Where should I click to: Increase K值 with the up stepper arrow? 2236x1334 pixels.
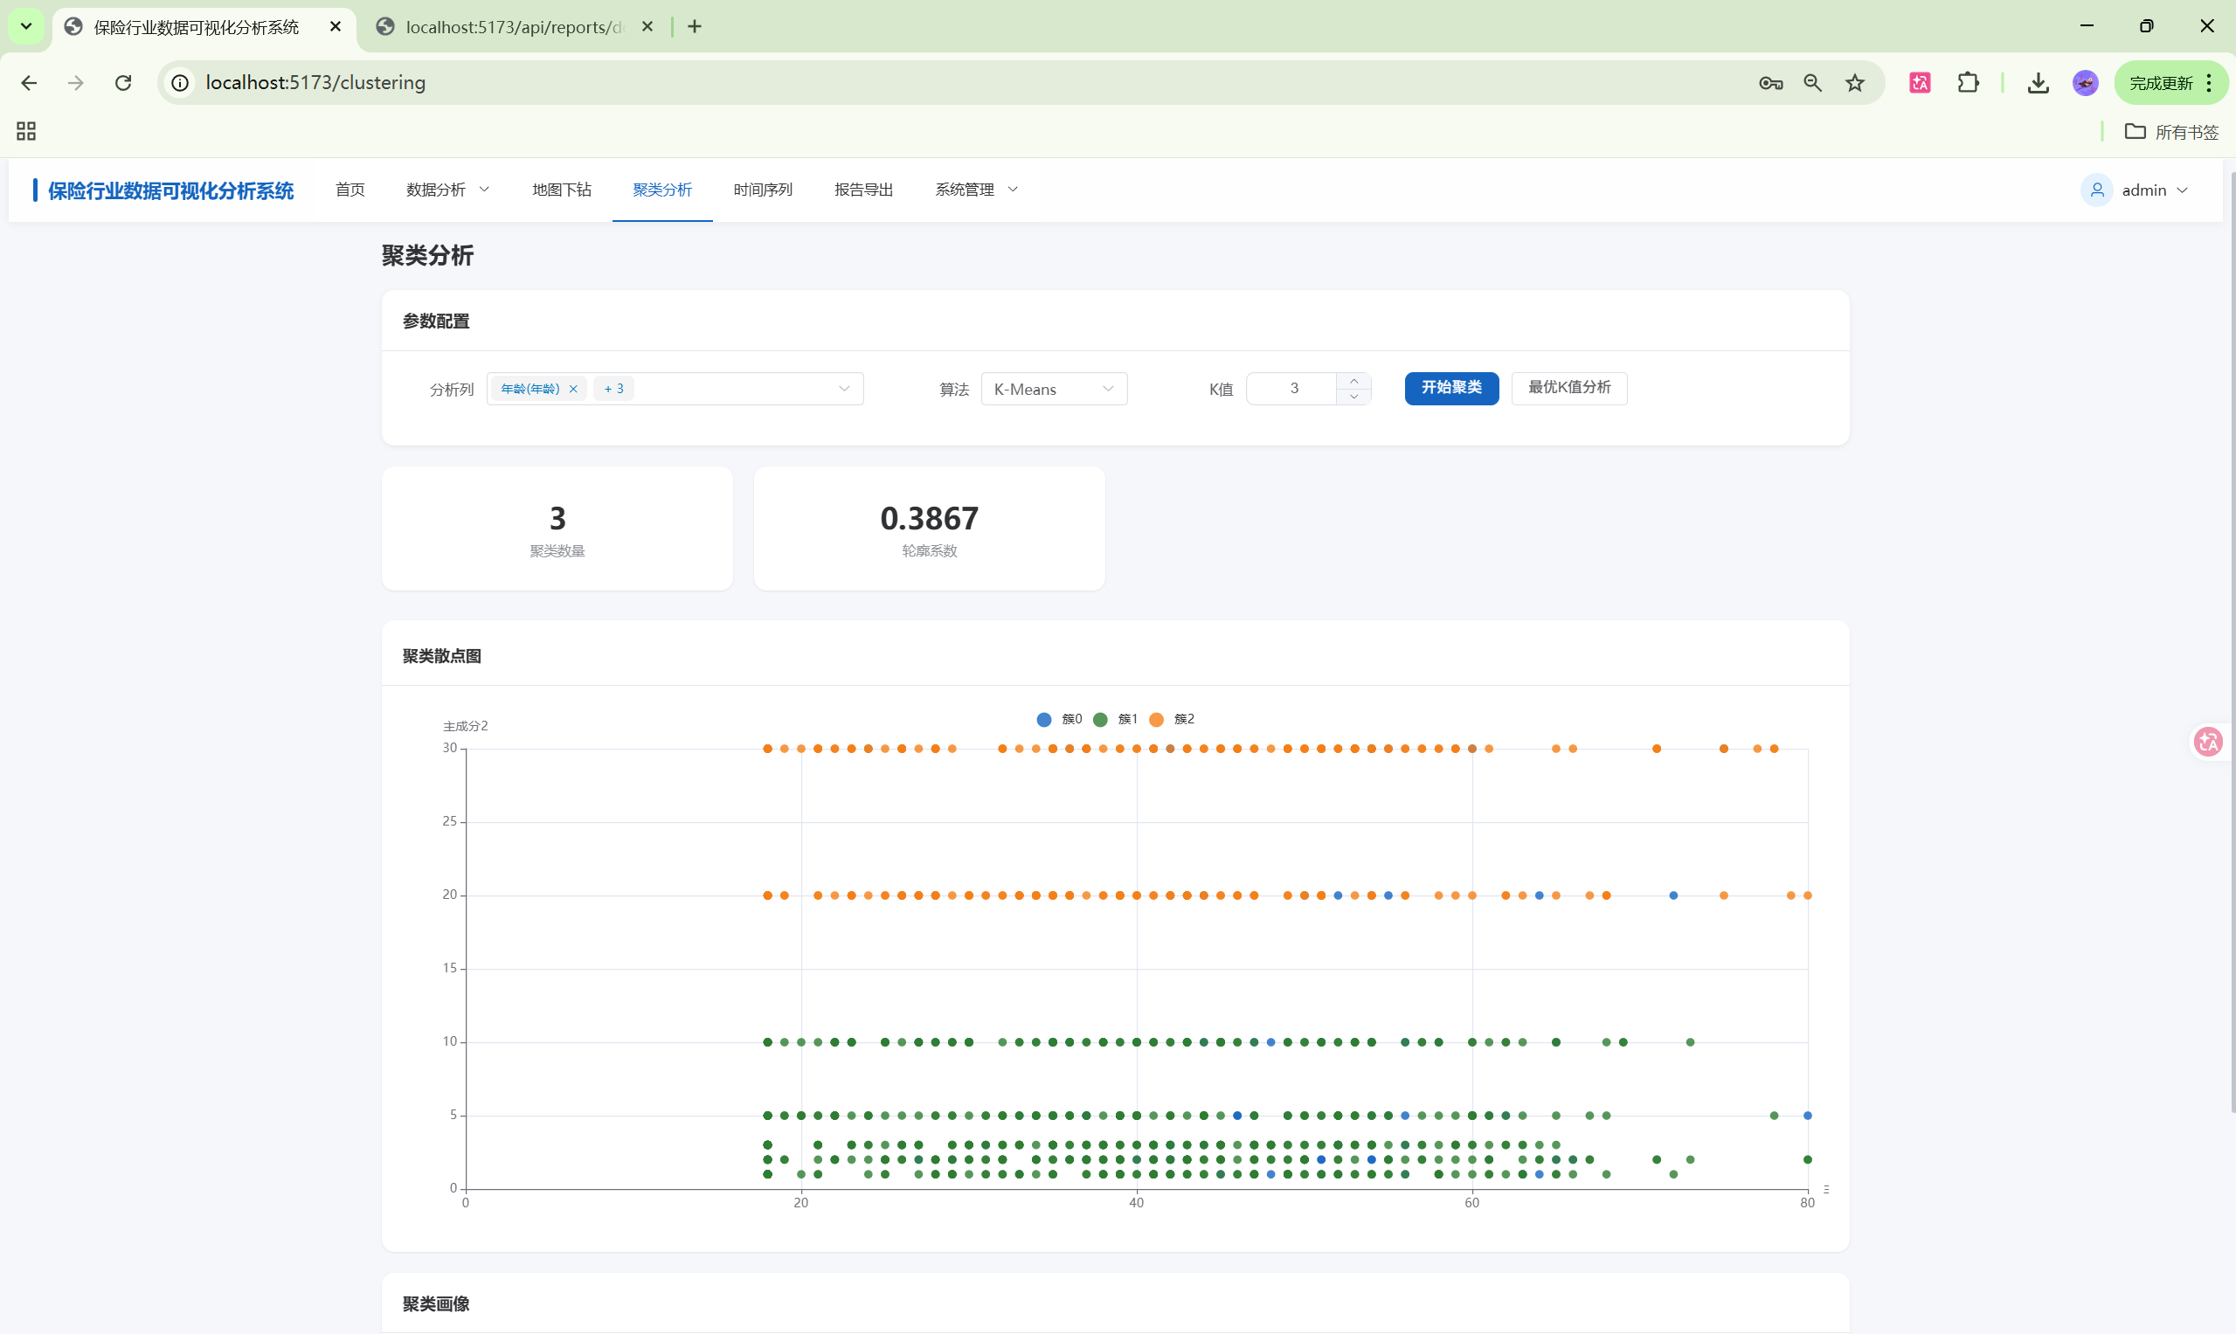1353,381
